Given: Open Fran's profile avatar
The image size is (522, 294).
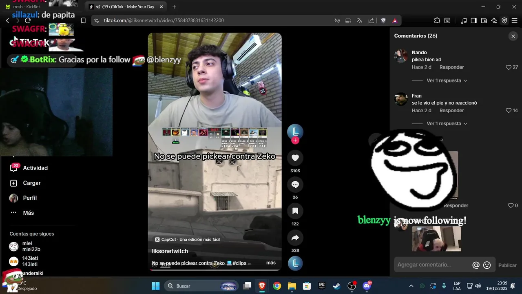Looking at the screenshot, I should pos(401,99).
